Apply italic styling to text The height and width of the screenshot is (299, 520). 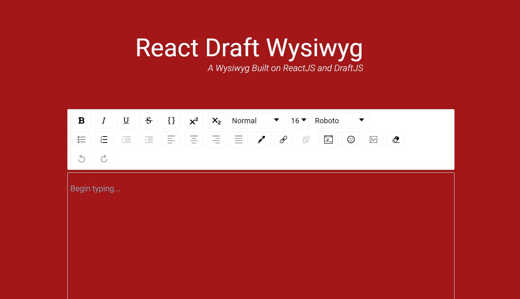click(104, 120)
